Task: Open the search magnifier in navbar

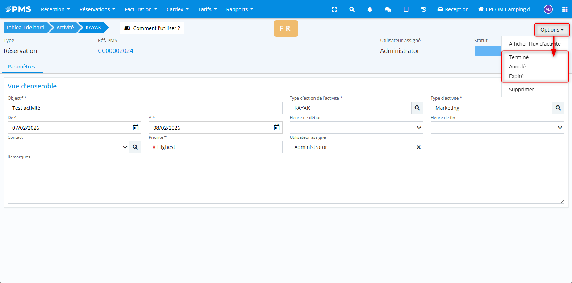Action: [352, 9]
